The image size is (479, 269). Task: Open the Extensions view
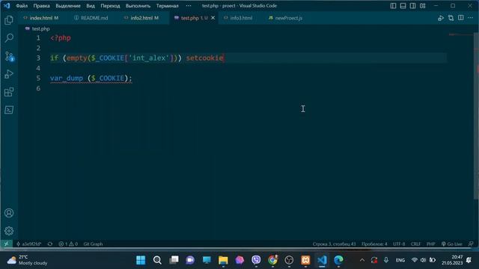tap(9, 92)
